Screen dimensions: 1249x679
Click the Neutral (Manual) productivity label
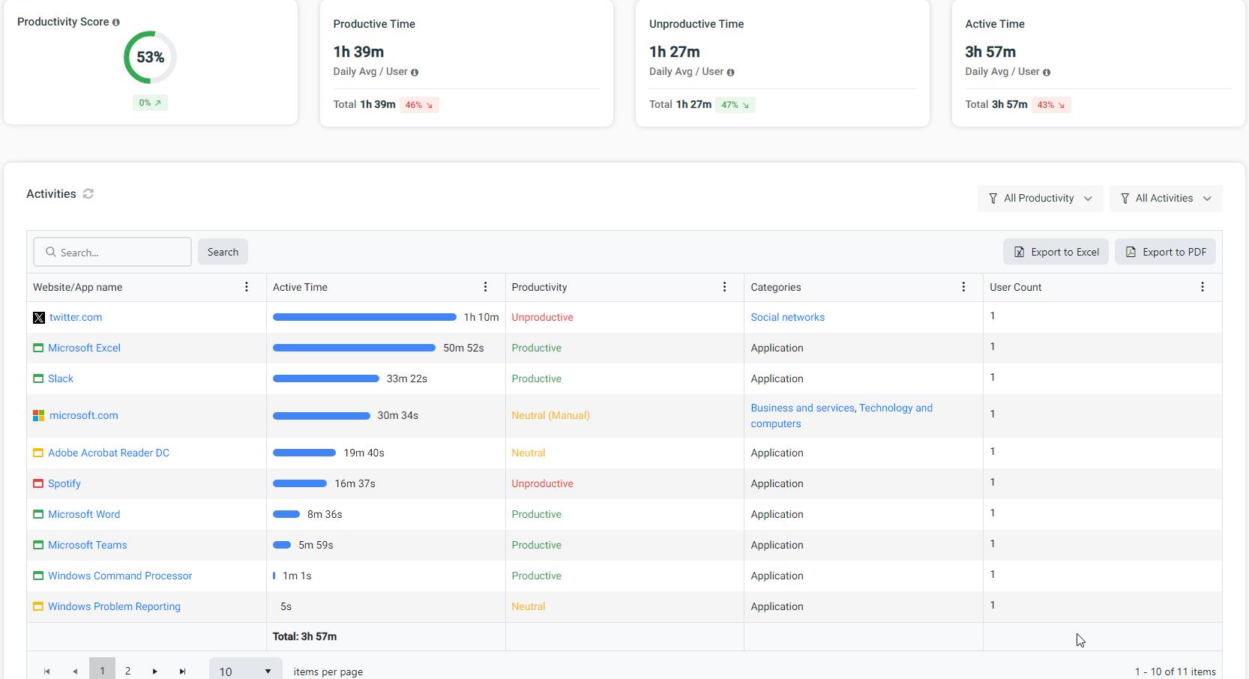coord(550,416)
